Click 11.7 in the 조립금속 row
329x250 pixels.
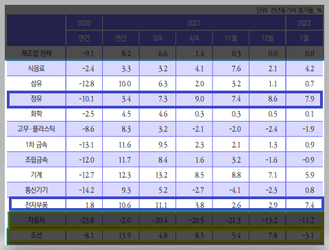point(125,160)
